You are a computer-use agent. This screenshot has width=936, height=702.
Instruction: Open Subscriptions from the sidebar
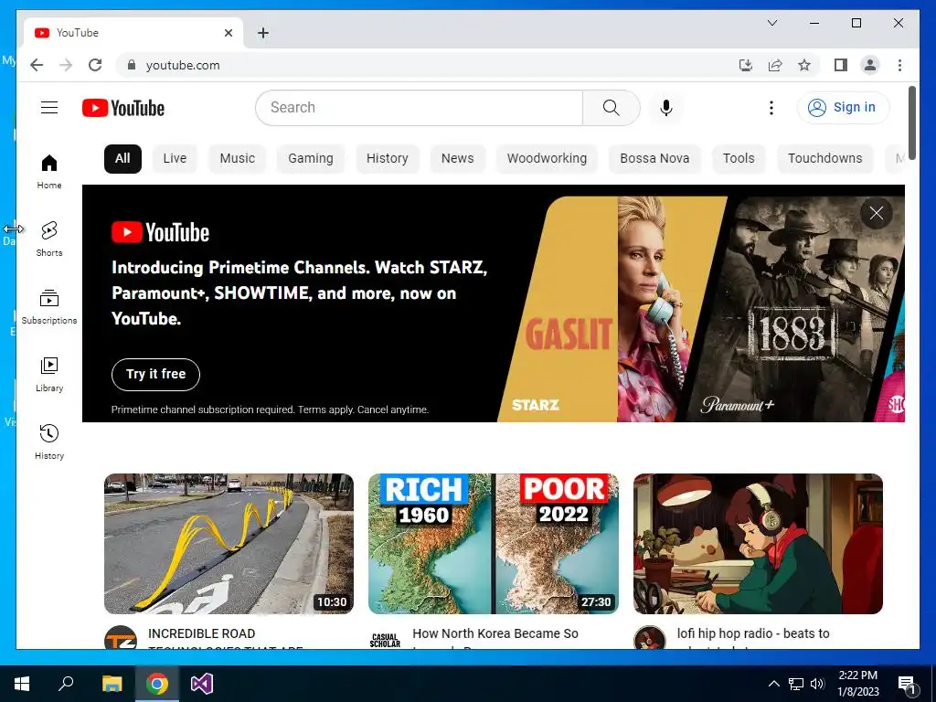(49, 307)
